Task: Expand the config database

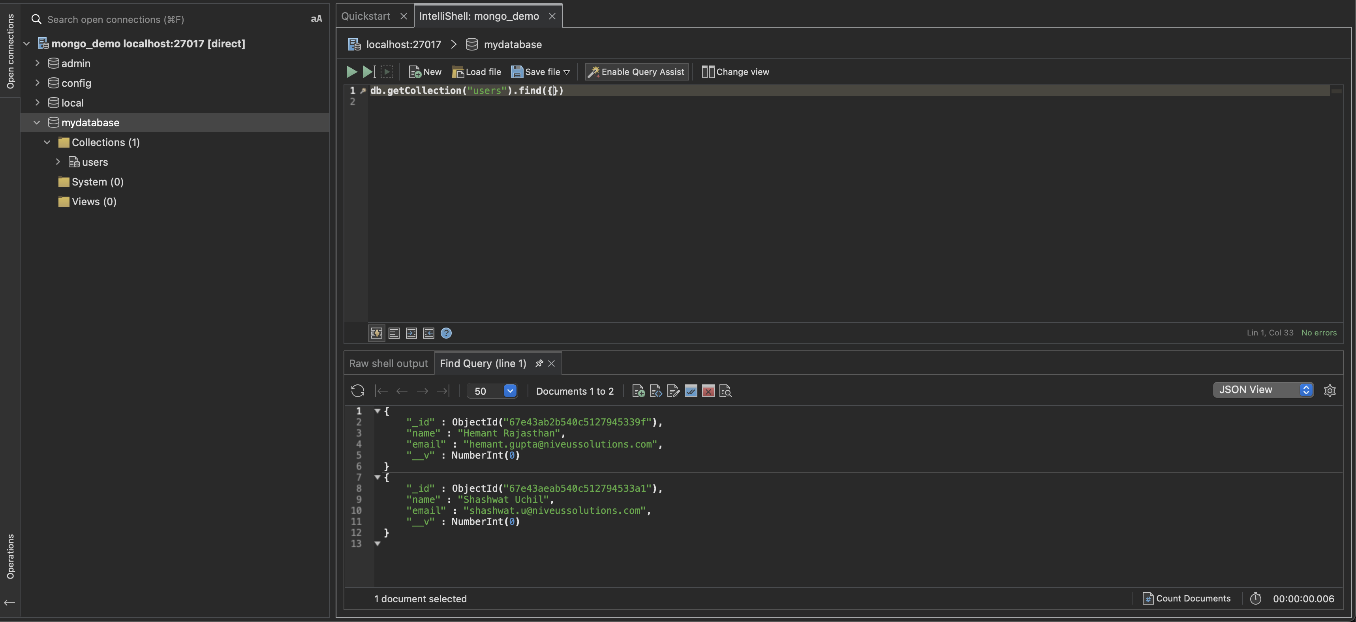Action: 38,83
